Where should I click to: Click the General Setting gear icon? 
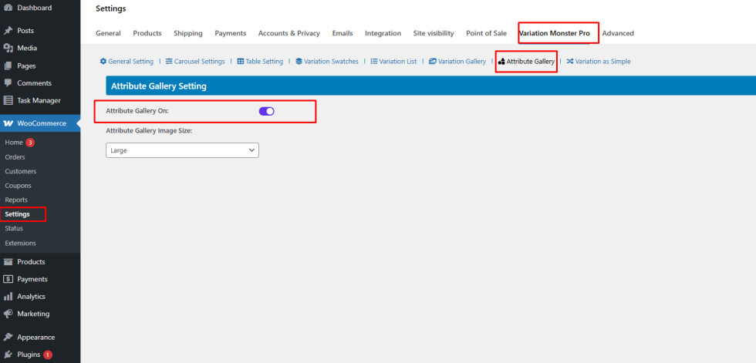pyautogui.click(x=103, y=62)
